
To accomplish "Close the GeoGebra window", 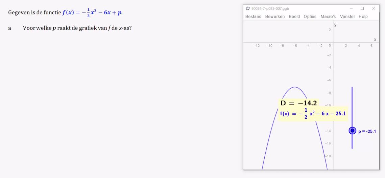I will (x=374, y=8).
